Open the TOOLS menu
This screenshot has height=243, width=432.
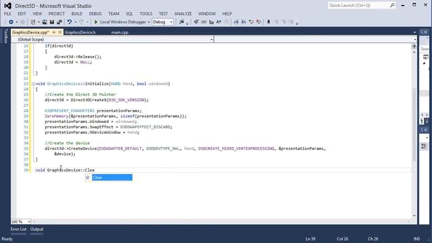(146, 13)
